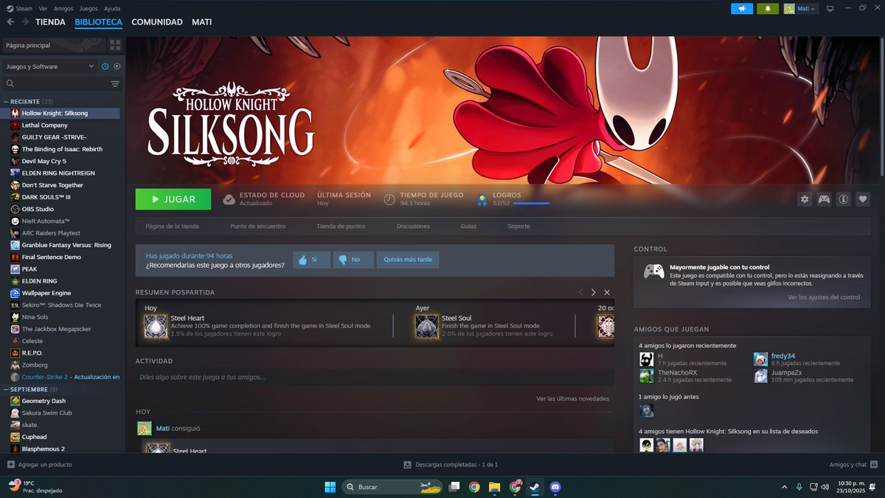Open friend fredy34's profile
Viewport: 885px width, 498px height.
[x=782, y=356]
